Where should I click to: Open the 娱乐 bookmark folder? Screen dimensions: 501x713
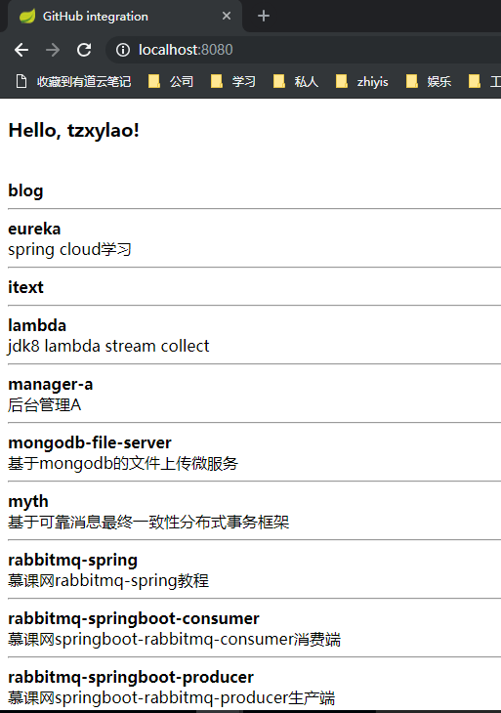click(429, 82)
